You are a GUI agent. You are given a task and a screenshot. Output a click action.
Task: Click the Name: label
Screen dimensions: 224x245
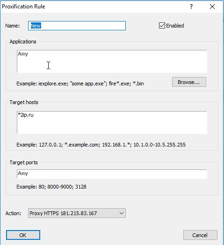pyautogui.click(x=13, y=26)
